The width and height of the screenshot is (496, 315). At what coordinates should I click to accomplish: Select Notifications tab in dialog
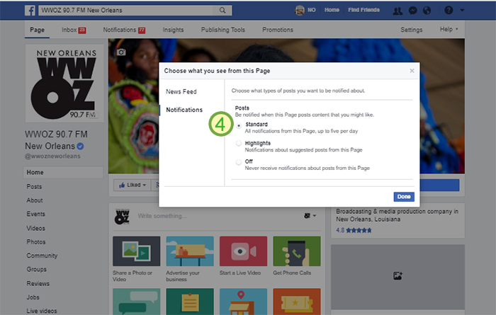point(184,110)
